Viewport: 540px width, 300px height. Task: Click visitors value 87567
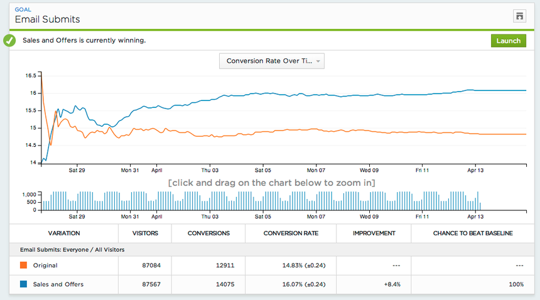point(151,284)
